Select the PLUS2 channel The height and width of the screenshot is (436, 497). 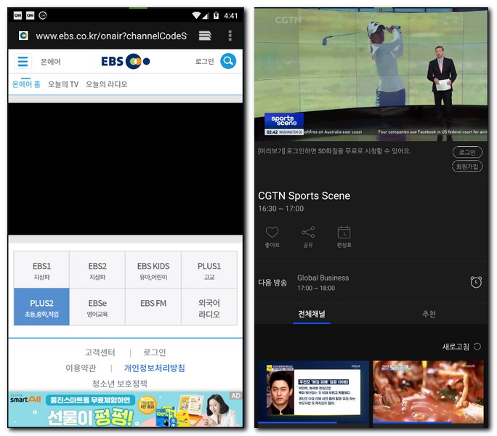[x=41, y=307]
